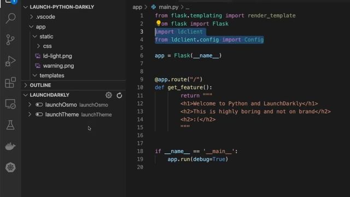Viewport: 350px width, 197px height.
Task: Click the ld-light.png image file icon
Action: (x=38, y=56)
